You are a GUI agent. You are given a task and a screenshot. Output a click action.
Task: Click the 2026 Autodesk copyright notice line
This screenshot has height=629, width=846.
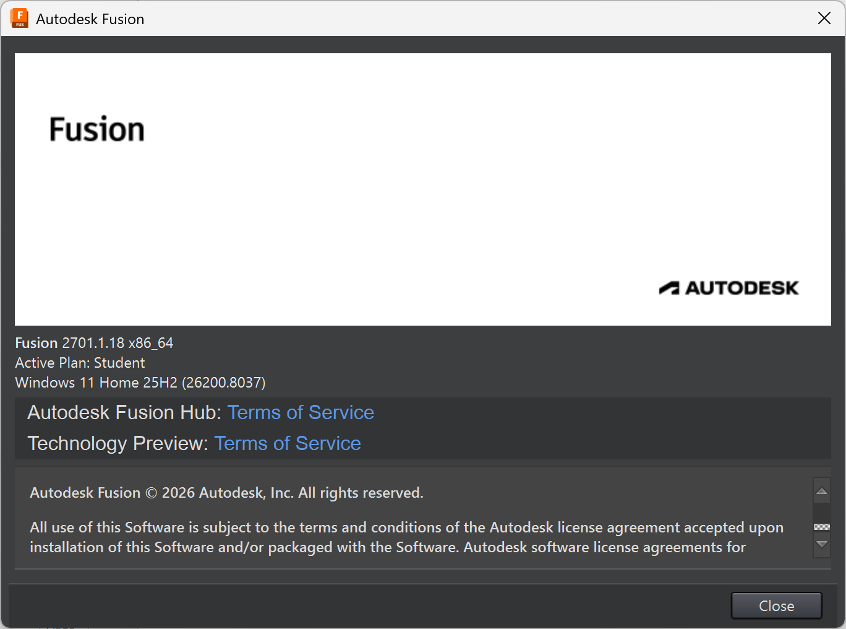click(226, 493)
